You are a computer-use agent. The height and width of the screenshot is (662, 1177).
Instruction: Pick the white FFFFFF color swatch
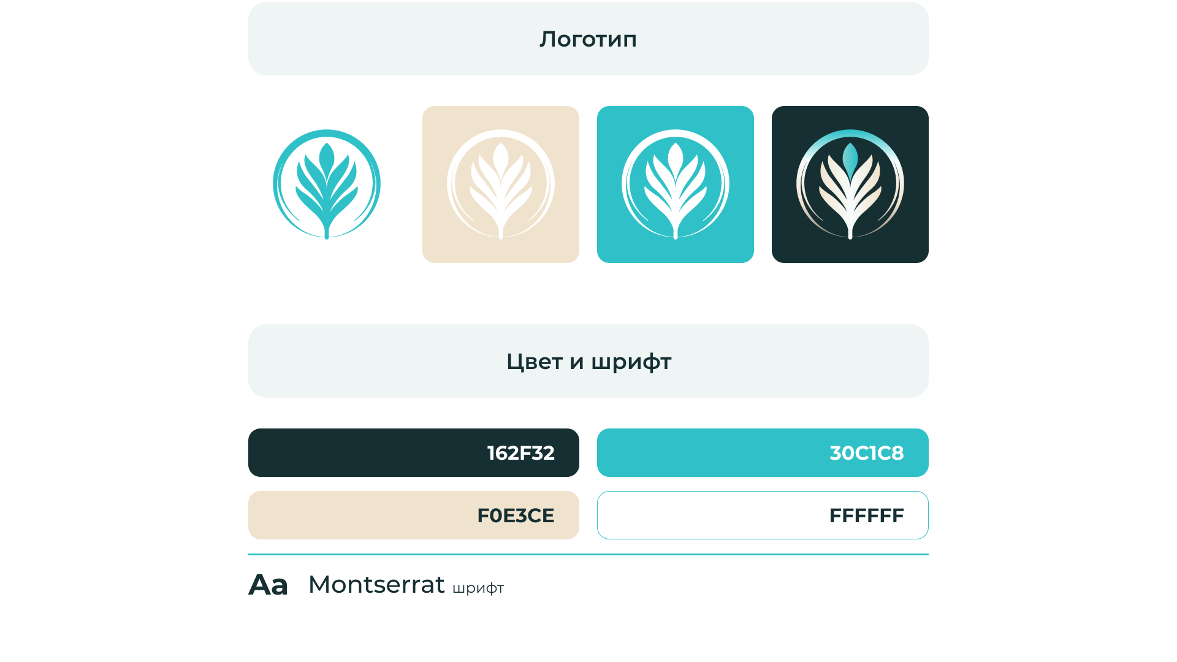(x=705, y=516)
